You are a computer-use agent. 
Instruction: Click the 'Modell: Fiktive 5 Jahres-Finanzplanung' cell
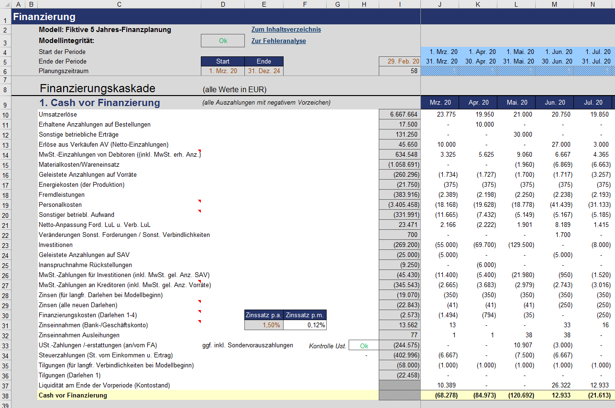tap(105, 30)
